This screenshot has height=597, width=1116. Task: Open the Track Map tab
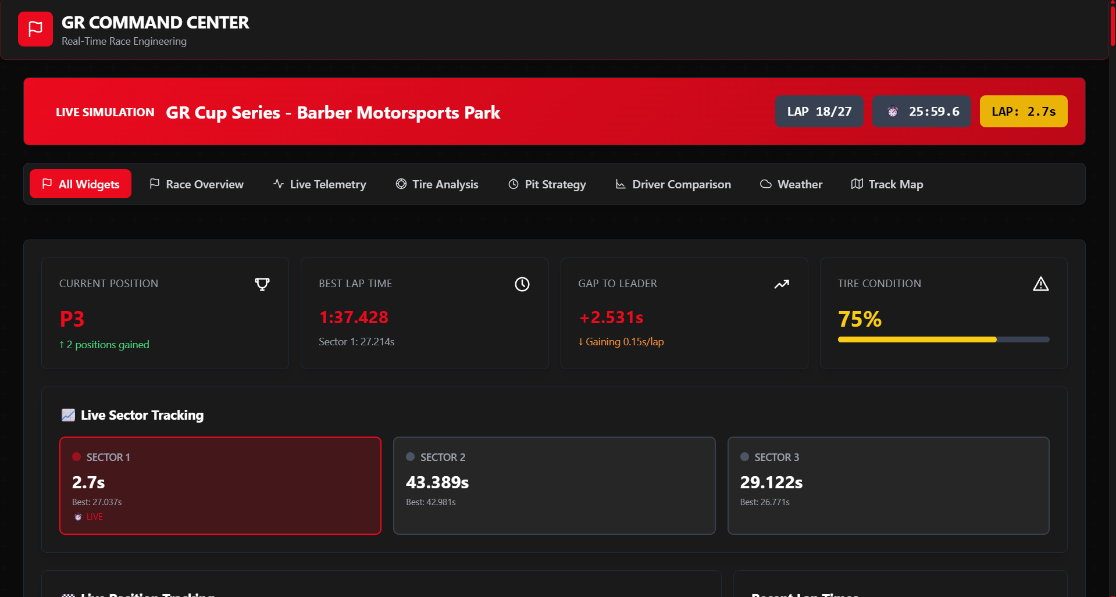[x=887, y=184]
